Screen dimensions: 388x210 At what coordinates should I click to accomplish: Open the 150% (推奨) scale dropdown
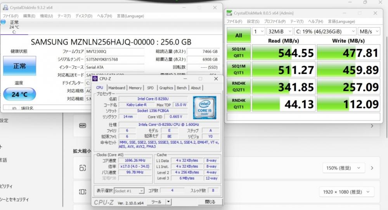[344, 168]
